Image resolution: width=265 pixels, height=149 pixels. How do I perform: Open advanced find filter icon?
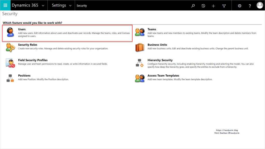pyautogui.click(x=224, y=6)
